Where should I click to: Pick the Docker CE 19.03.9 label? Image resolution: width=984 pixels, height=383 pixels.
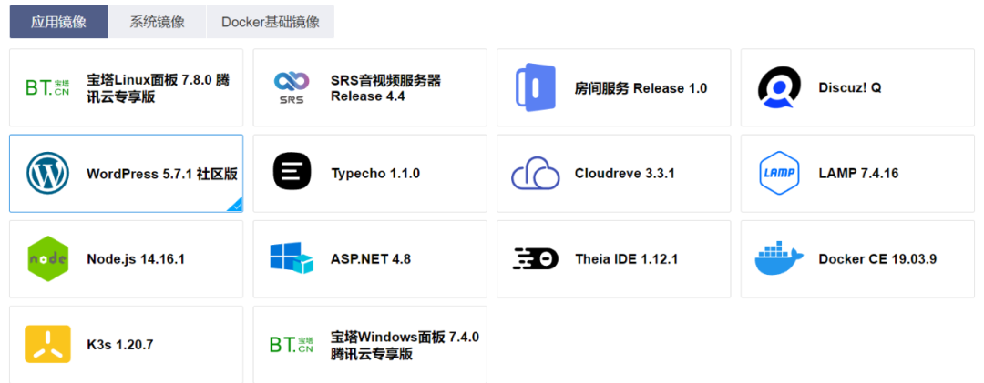pos(877,259)
